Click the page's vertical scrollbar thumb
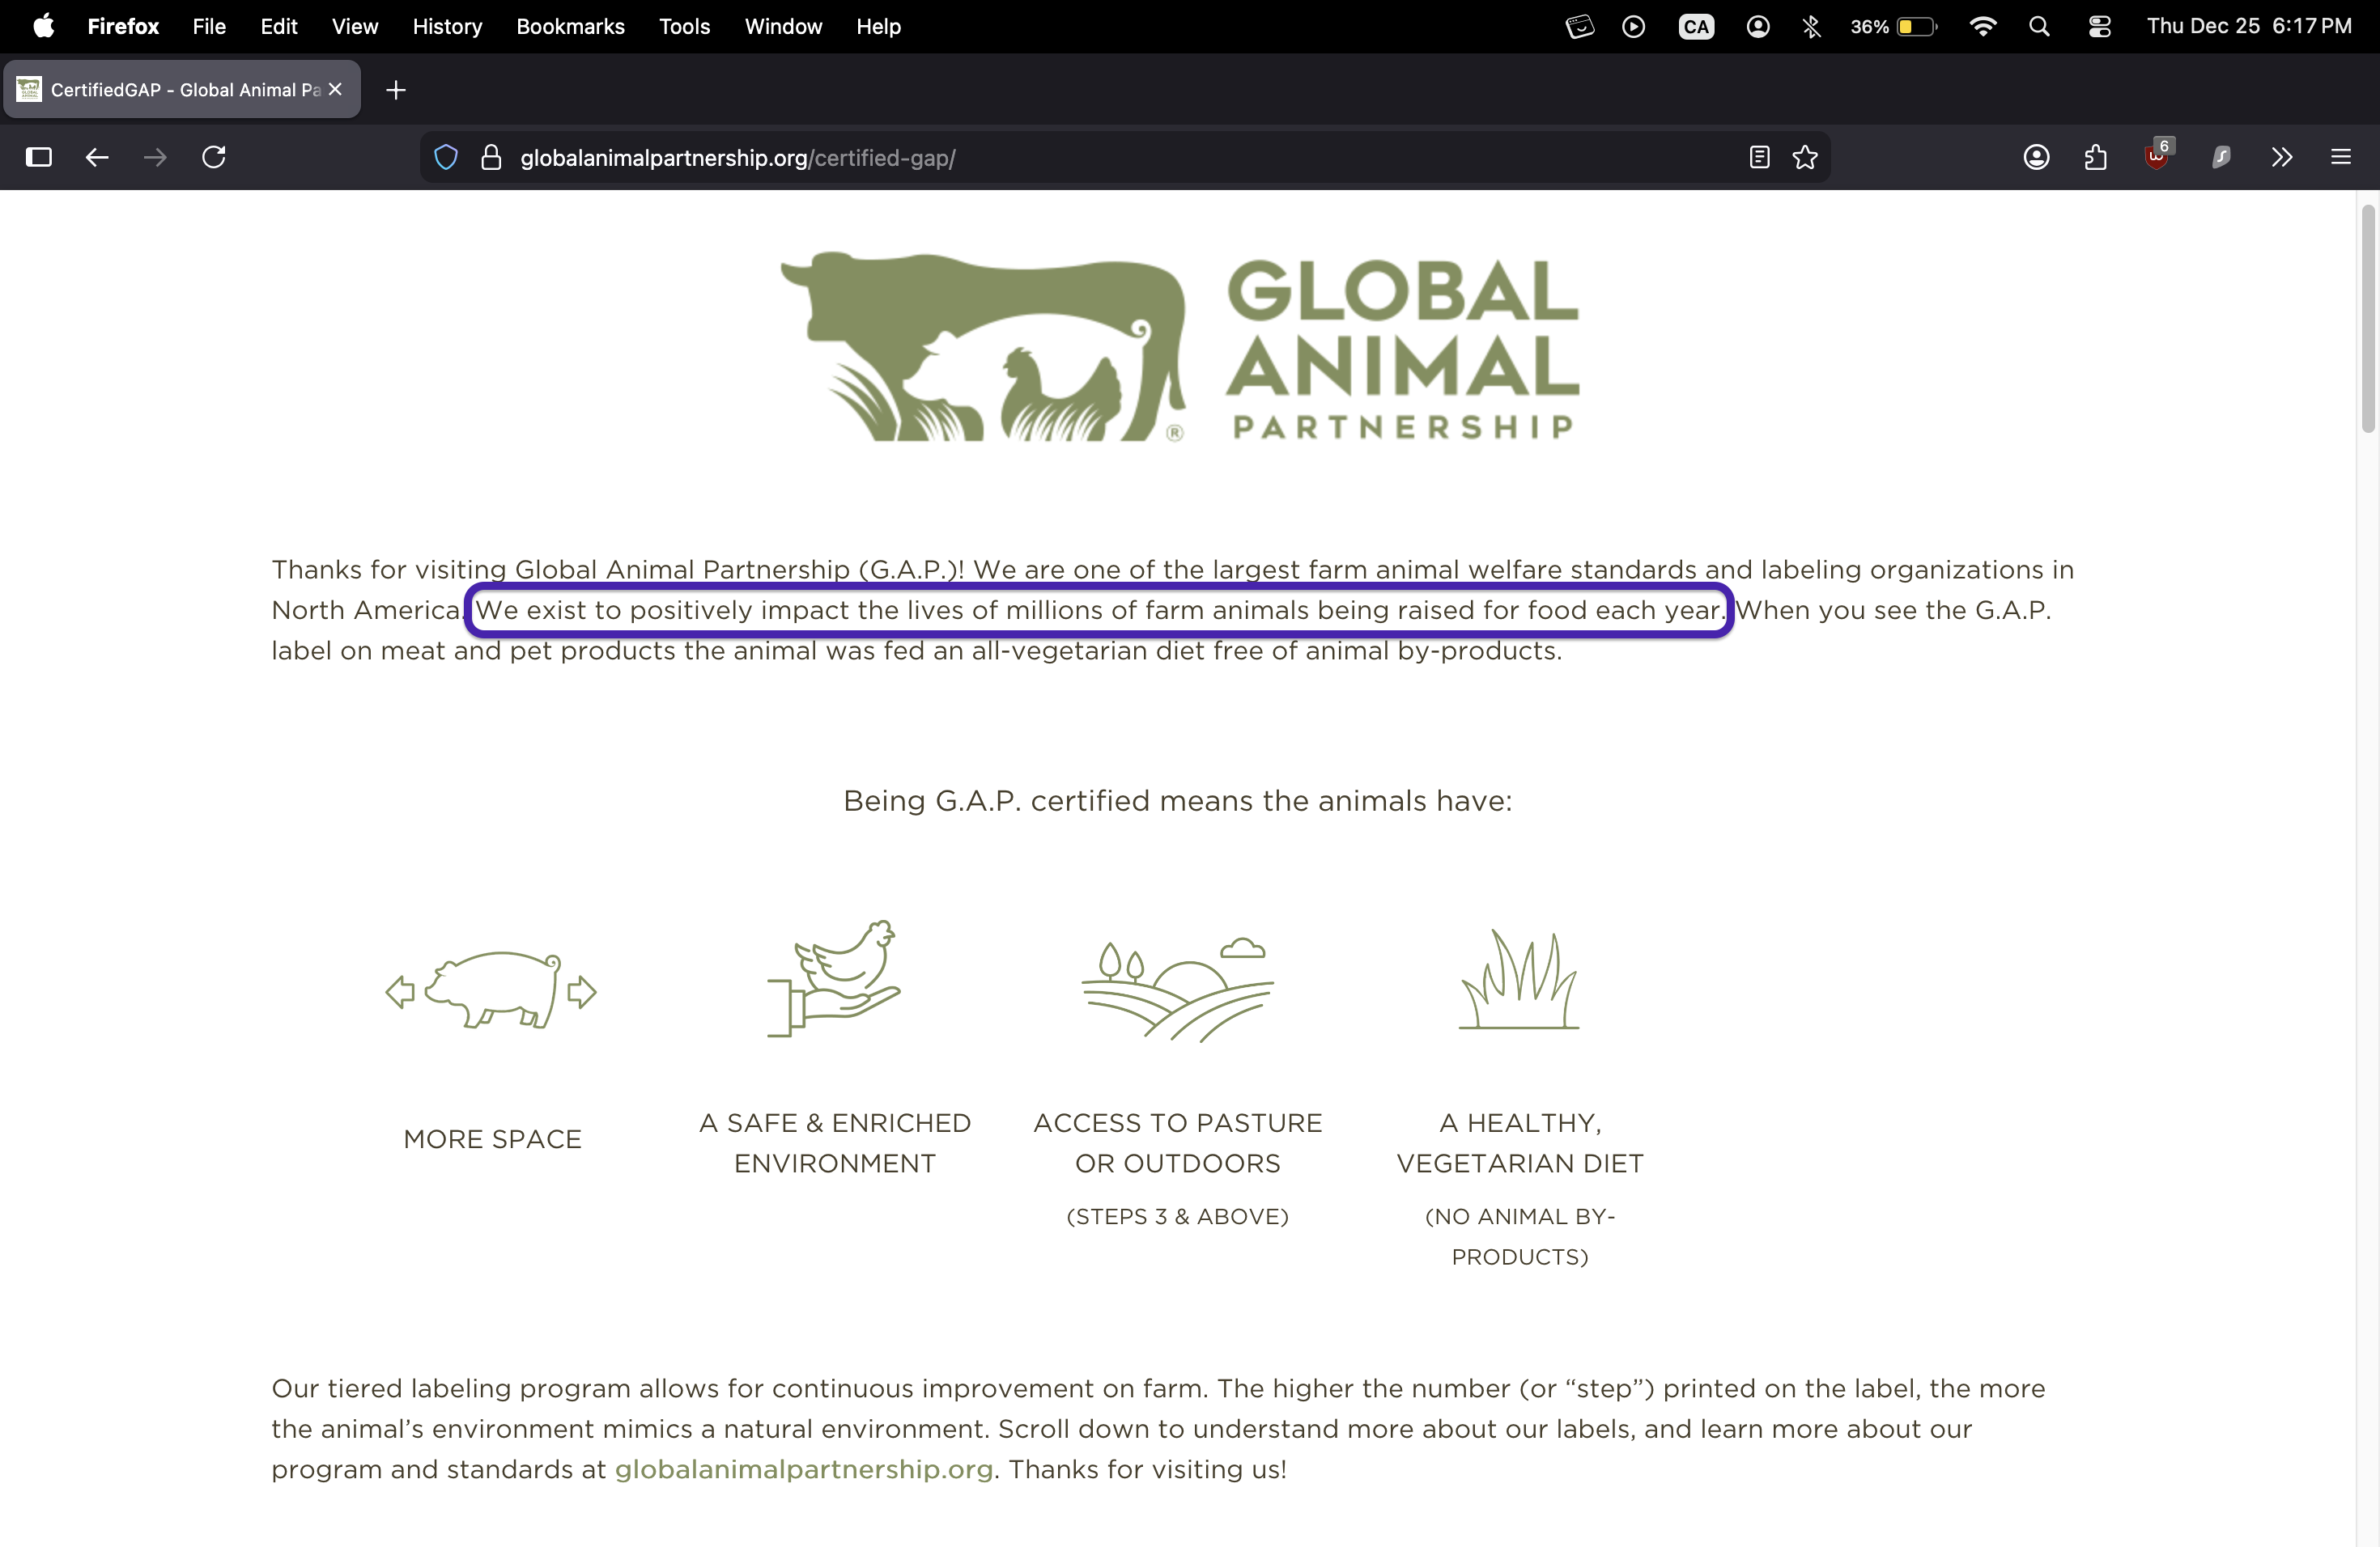This screenshot has height=1547, width=2380. (2367, 320)
